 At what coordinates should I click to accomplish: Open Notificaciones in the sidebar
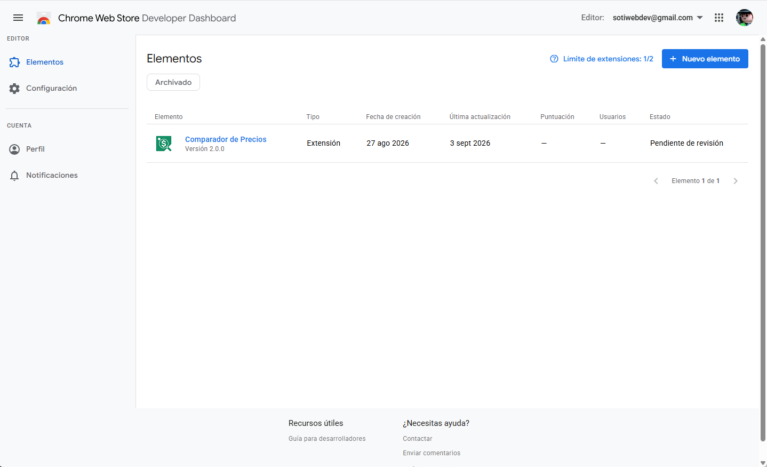click(x=52, y=176)
